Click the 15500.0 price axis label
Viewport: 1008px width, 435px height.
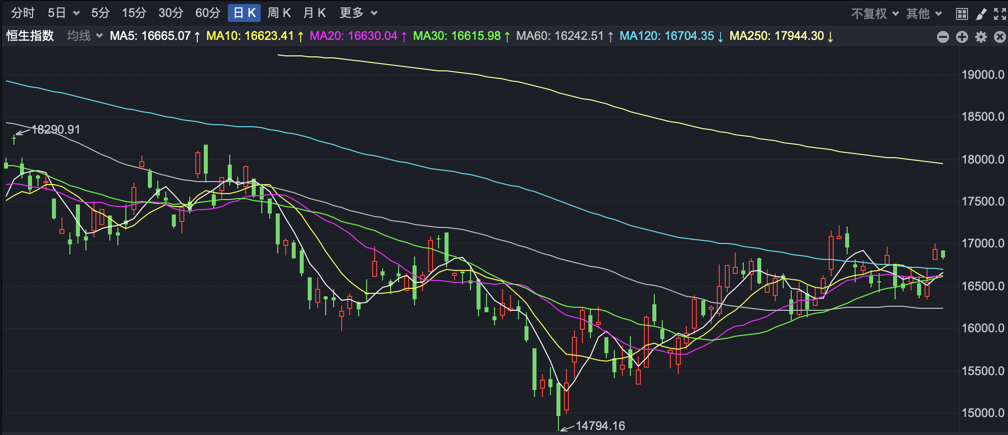tap(983, 371)
